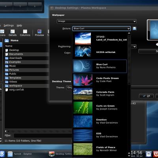Select the Colorado Farm wallpaper thumbnail
The width and height of the screenshot is (158, 158).
point(83,94)
